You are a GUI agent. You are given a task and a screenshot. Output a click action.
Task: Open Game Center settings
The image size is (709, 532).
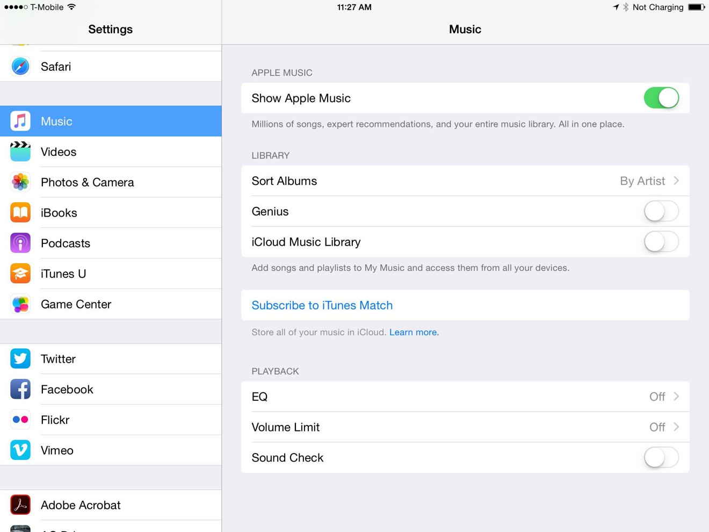111,304
